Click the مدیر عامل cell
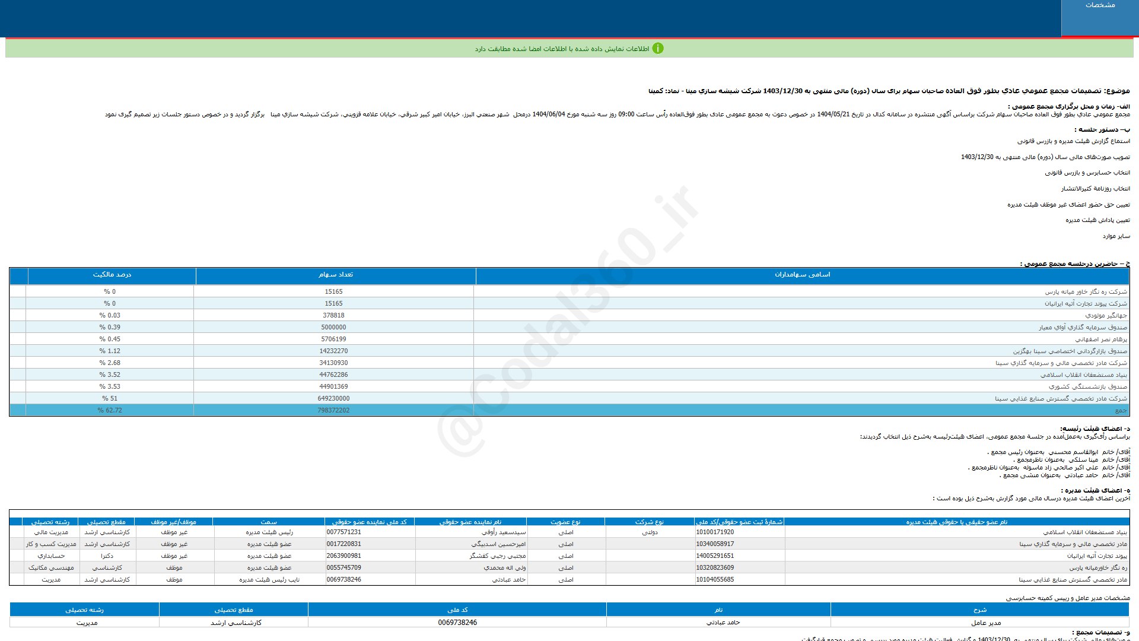 [x=985, y=623]
